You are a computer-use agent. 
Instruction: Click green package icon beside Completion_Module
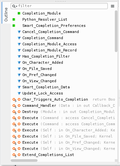click(x=19, y=13)
